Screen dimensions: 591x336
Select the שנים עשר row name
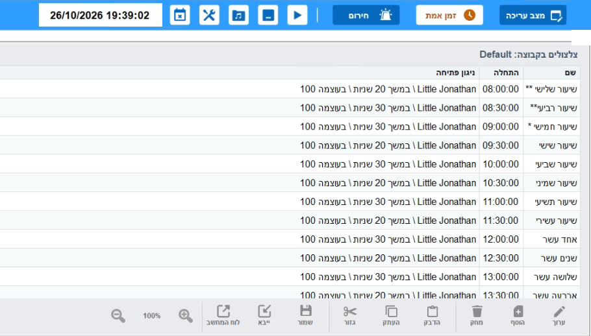[559, 259]
